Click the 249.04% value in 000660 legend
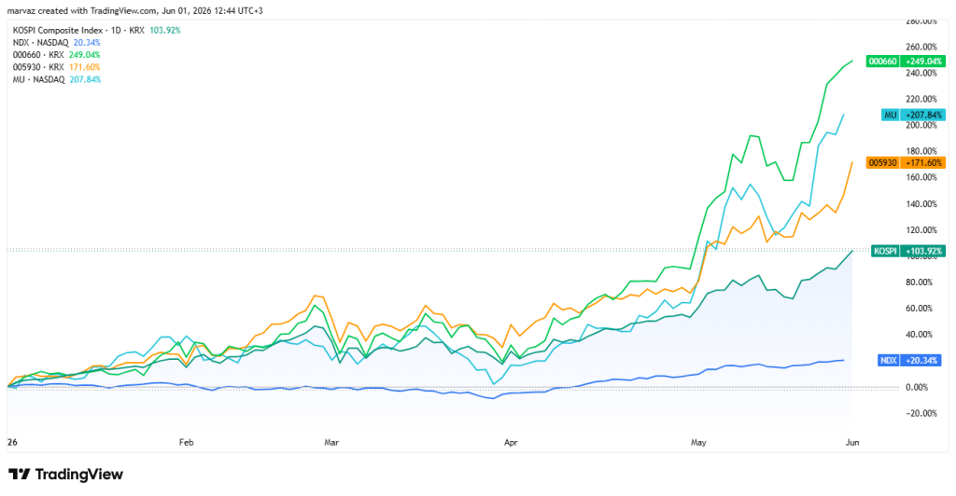Screen dimensions: 956x496 pyautogui.click(x=85, y=55)
